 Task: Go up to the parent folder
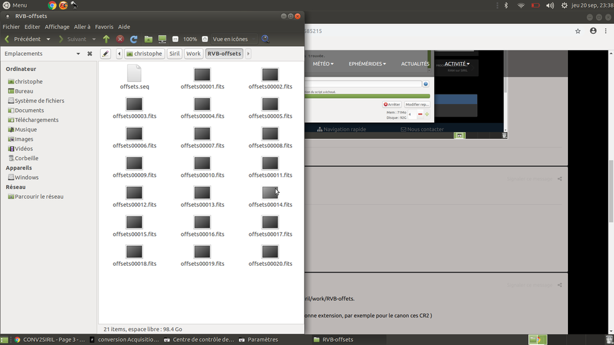coord(106,39)
